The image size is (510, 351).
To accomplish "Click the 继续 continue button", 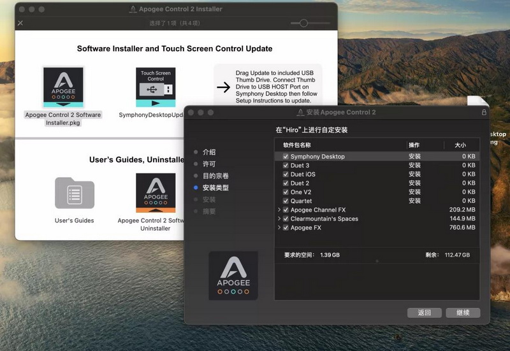I will pos(463,313).
